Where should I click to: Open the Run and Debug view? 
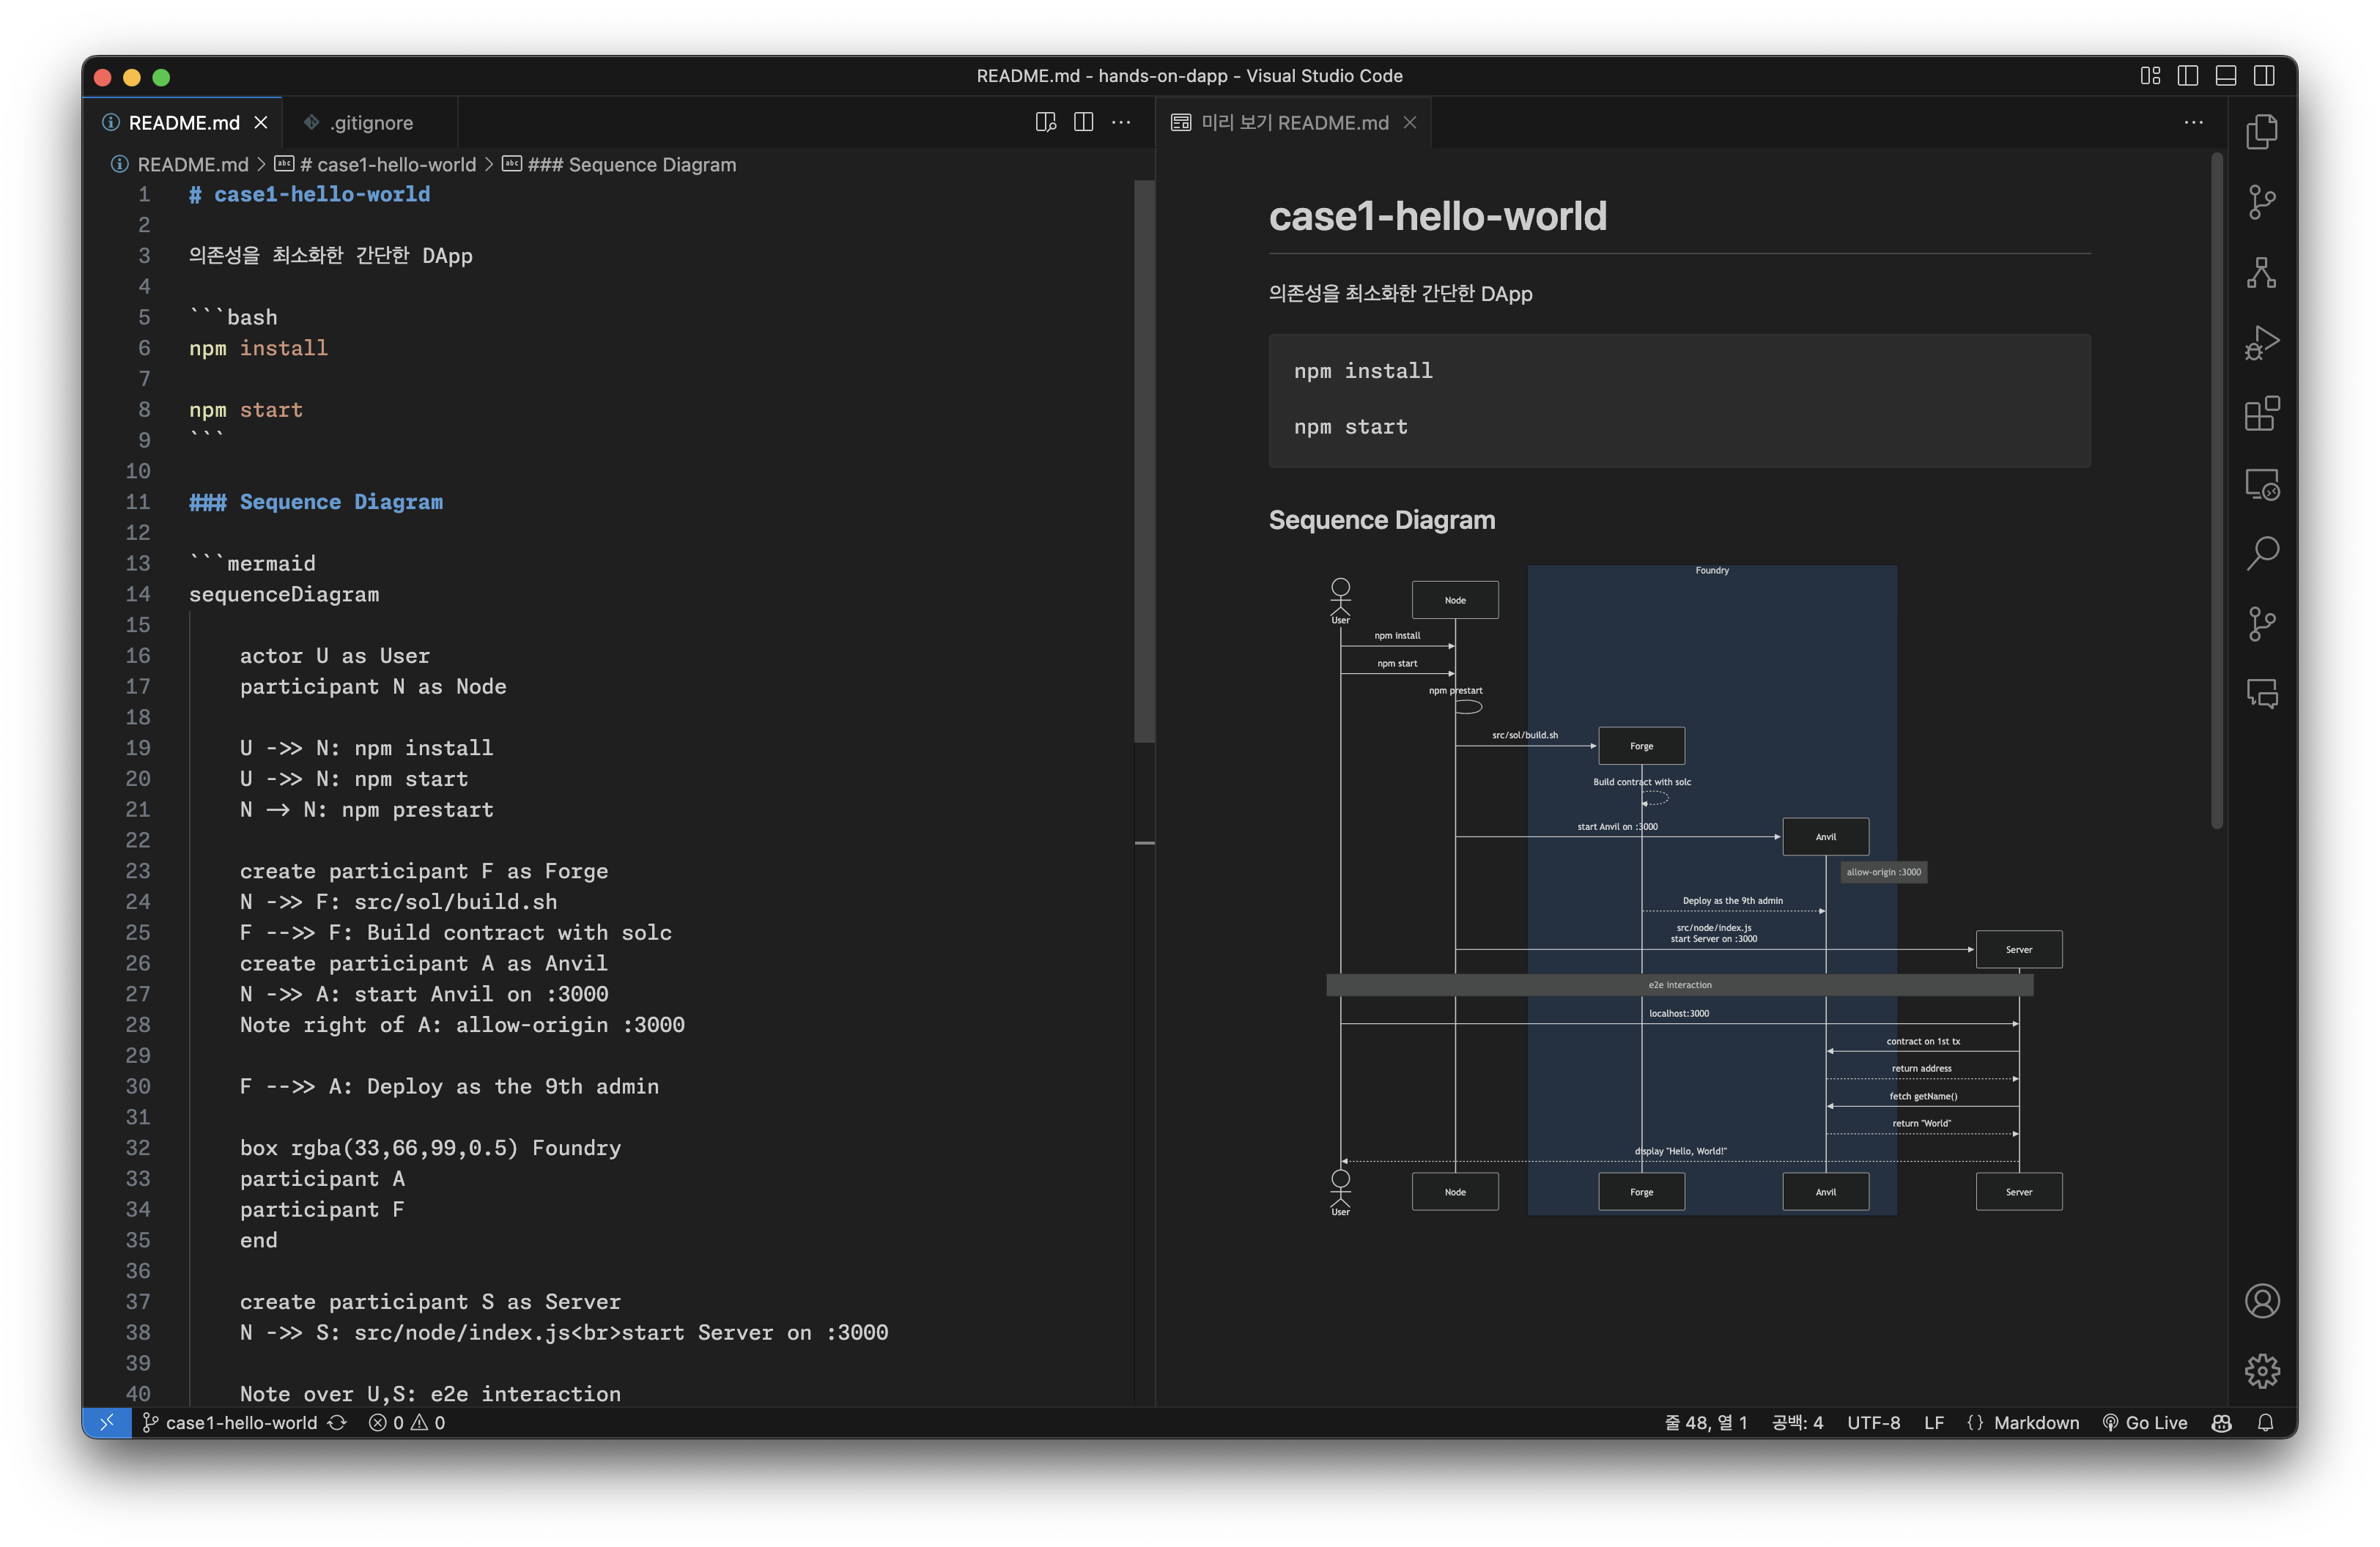click(x=2261, y=343)
